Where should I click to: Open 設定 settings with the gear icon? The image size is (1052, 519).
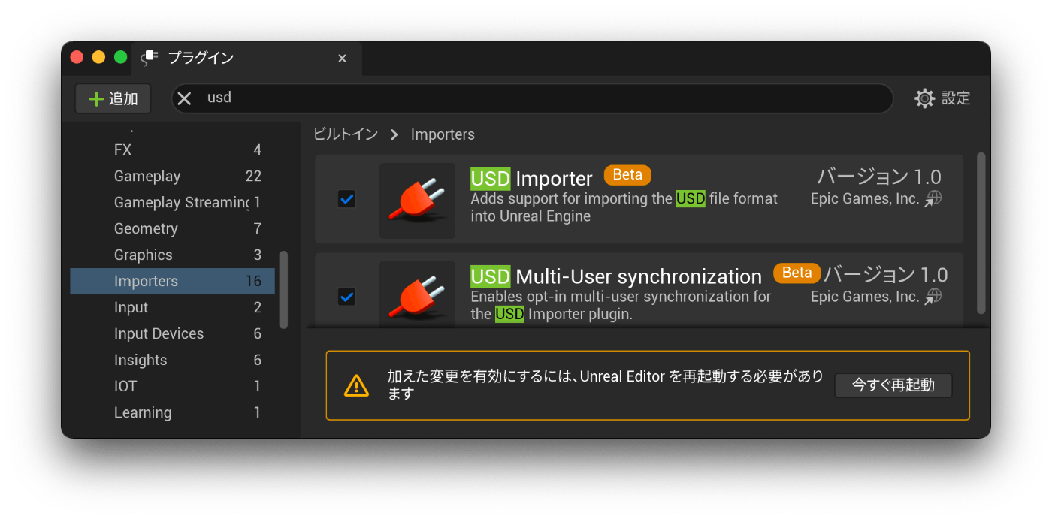coord(942,98)
